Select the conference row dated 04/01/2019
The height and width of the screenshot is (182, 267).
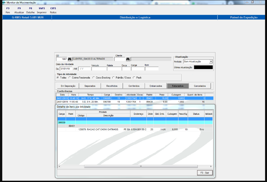[x=135, y=98]
